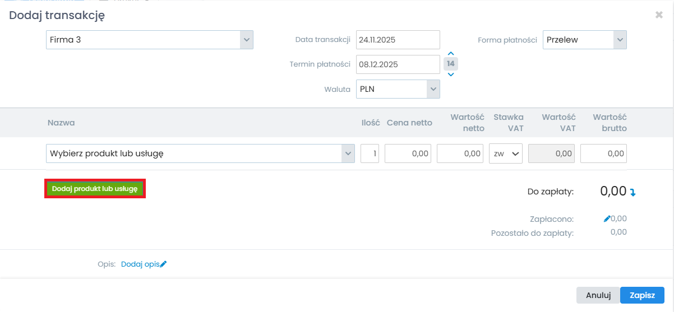Expand the Forma płatności Przelew dropdown

point(620,40)
